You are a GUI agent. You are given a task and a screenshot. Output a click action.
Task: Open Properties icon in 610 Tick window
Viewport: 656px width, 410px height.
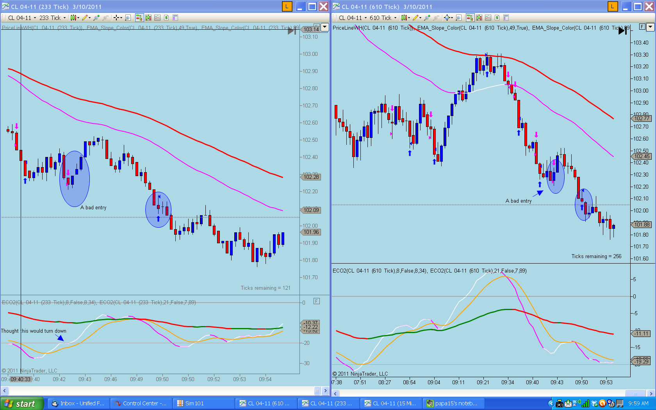coord(506,18)
